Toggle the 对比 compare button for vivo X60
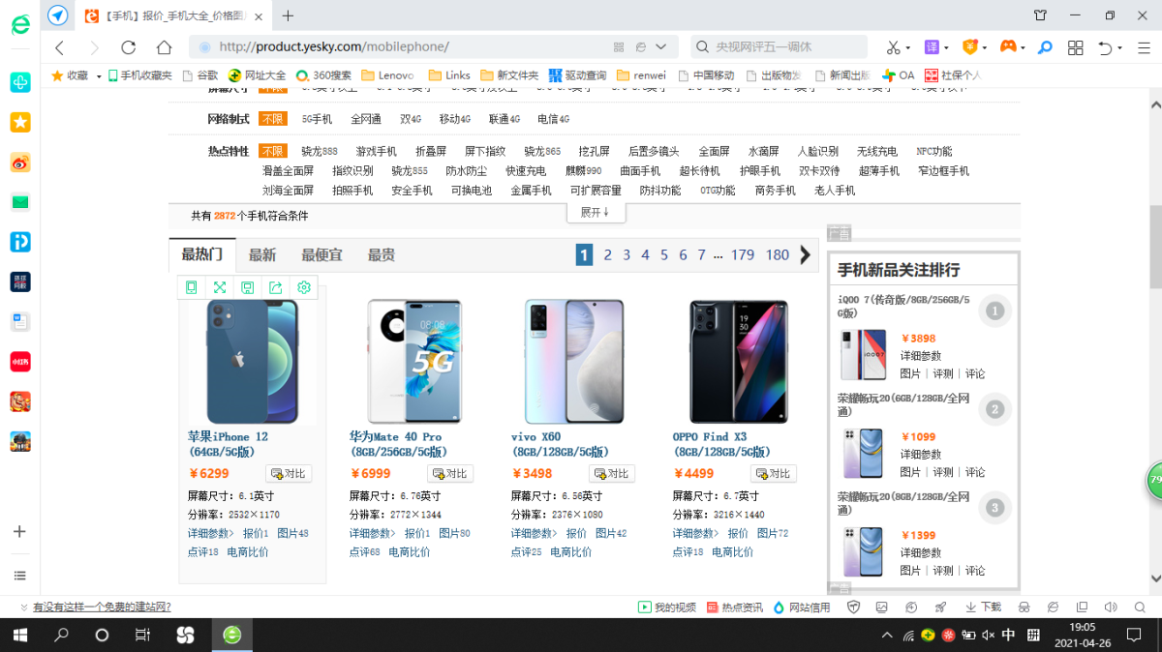Screen dimensions: 1162x652 pos(612,474)
